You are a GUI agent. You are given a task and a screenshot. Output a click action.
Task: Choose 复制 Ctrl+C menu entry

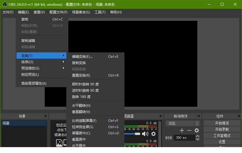tap(41, 19)
